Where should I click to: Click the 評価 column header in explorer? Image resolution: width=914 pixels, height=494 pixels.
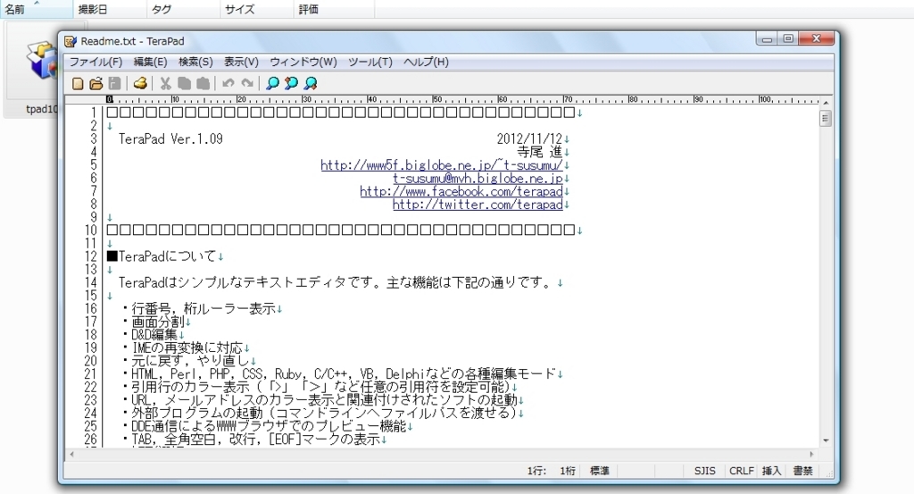pos(334,9)
